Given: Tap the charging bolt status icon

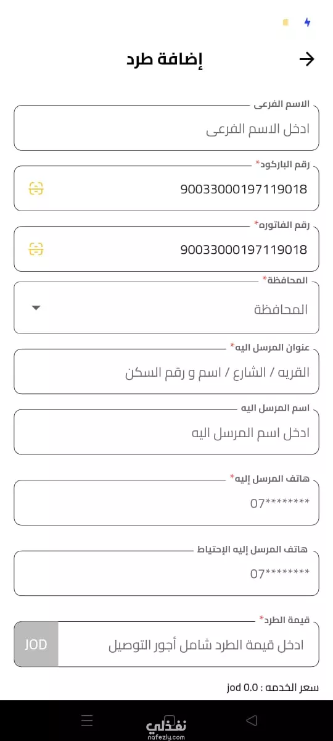Looking at the screenshot, I should 308,22.
